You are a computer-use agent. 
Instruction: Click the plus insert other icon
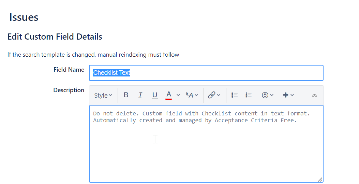(286, 95)
